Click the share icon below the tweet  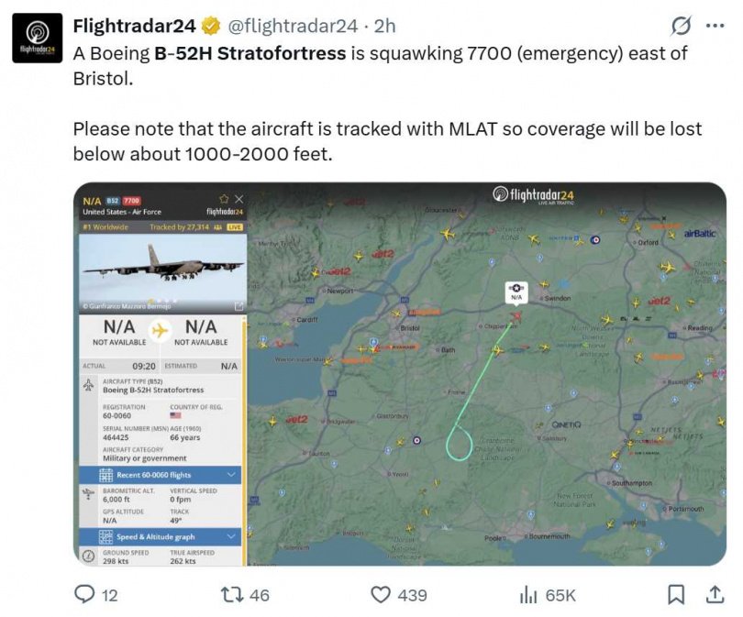(715, 595)
